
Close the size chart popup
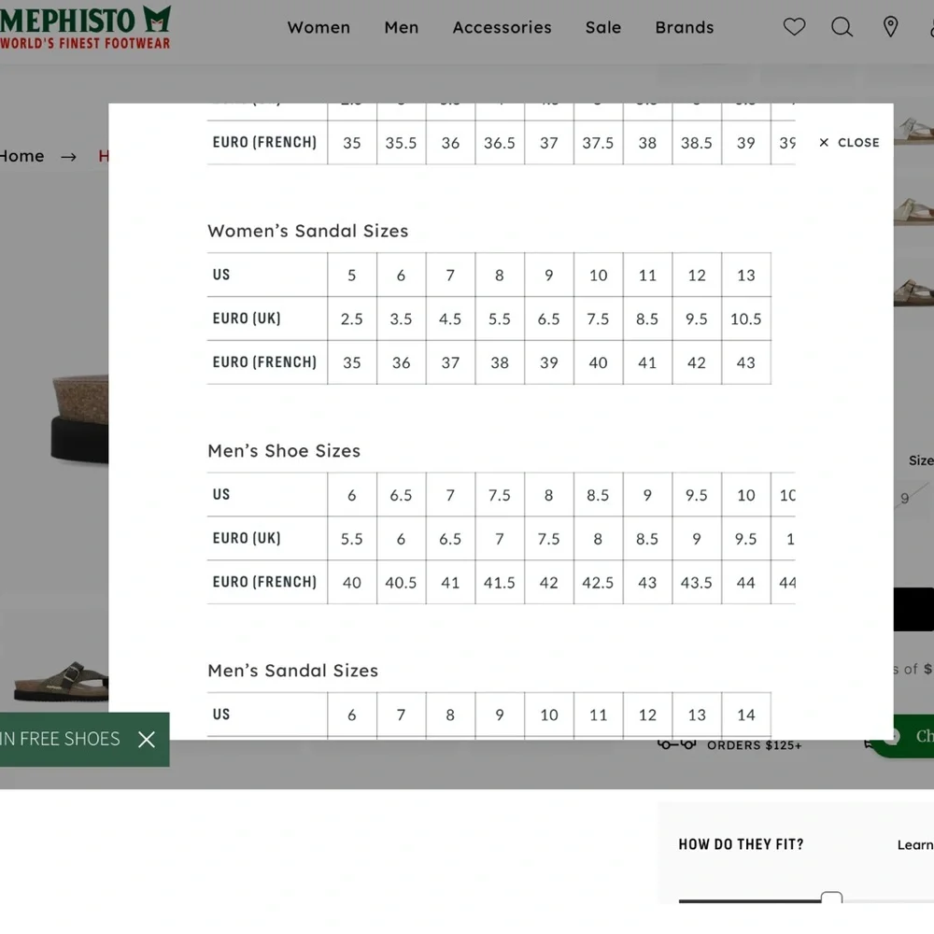coord(849,142)
